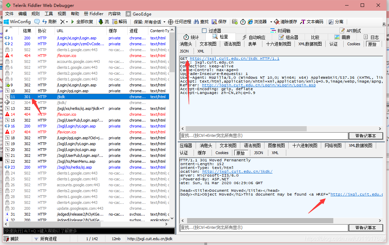This screenshot has height=245, width=389.
Task: Switch to the API测试 tab
Action: (x=350, y=31)
